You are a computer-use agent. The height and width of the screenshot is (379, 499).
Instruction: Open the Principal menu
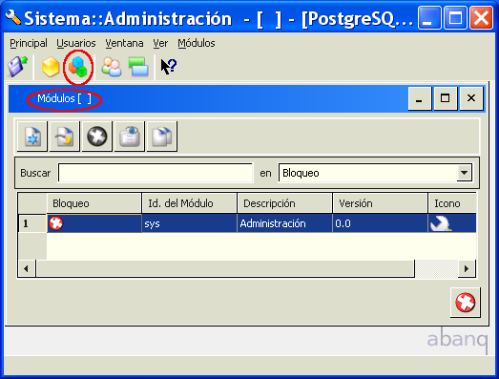tap(29, 43)
